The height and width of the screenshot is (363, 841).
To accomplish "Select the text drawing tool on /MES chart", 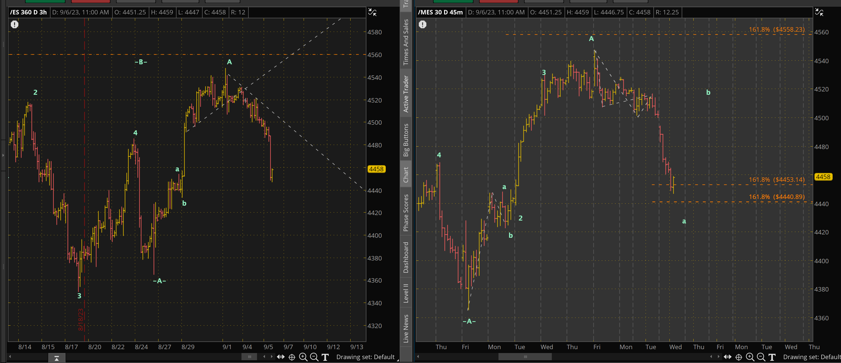I will tap(772, 357).
